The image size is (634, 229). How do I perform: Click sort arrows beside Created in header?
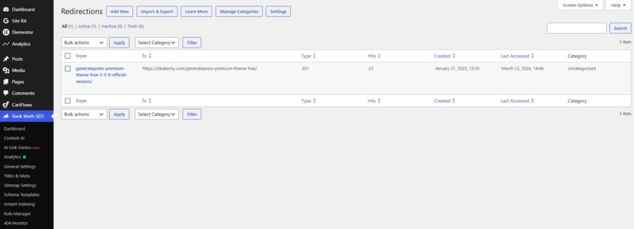pos(454,56)
